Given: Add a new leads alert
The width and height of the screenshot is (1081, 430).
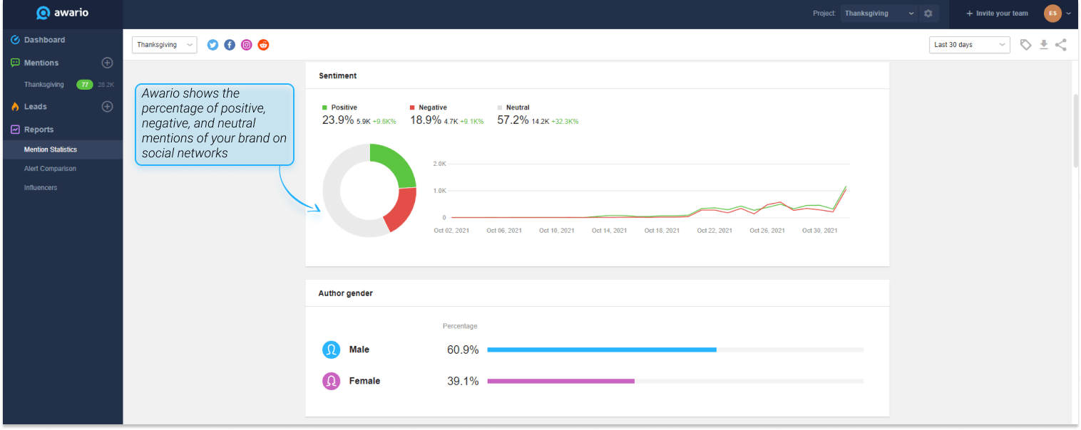Looking at the screenshot, I should tap(108, 107).
